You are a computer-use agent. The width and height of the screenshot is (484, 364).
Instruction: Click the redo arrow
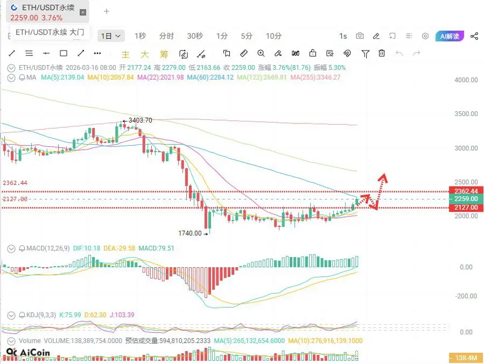click(416, 53)
